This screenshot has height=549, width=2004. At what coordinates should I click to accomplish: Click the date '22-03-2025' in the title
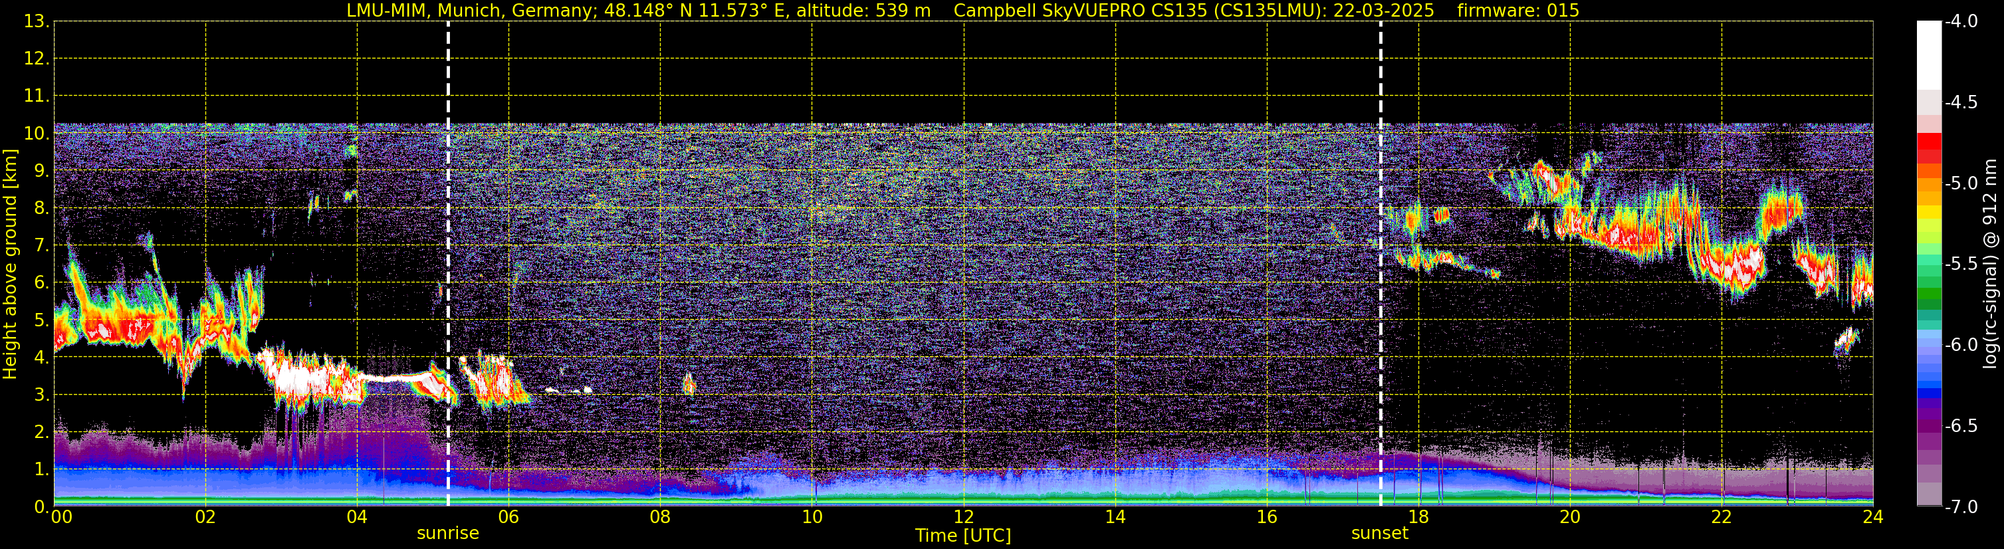tap(1384, 11)
